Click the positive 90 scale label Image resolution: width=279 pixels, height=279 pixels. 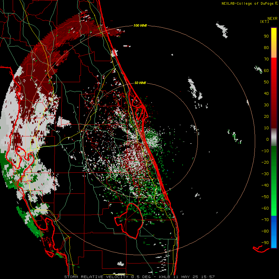click(x=266, y=36)
